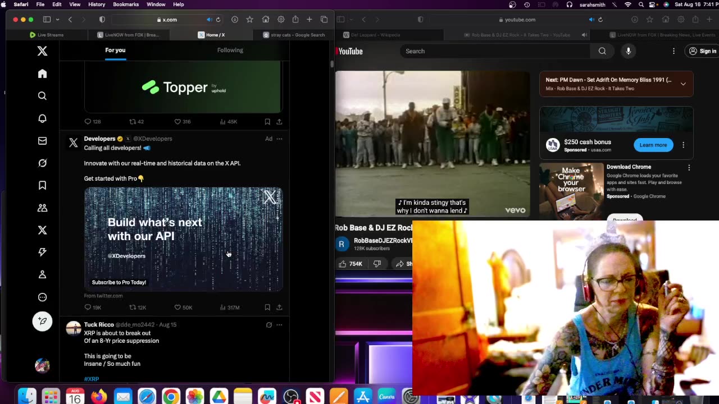Screen dimensions: 719x404
Task: Select the For you tab
Action: coord(115,50)
